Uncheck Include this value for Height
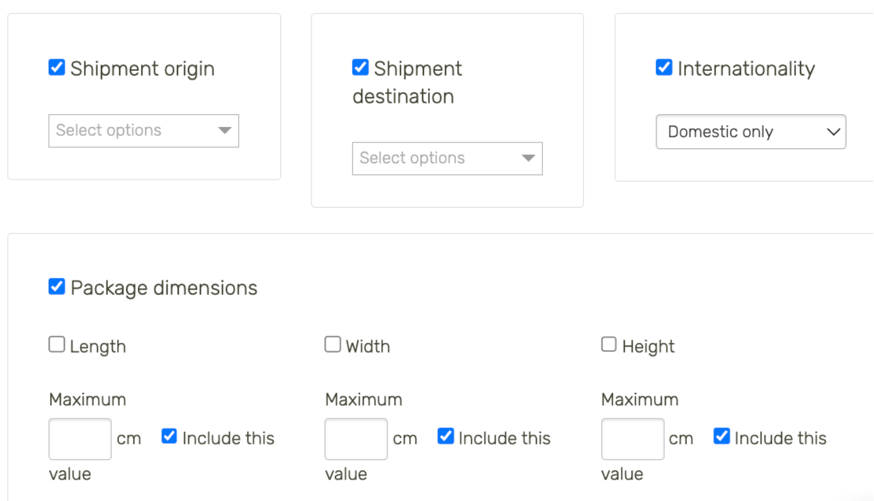 (x=721, y=437)
